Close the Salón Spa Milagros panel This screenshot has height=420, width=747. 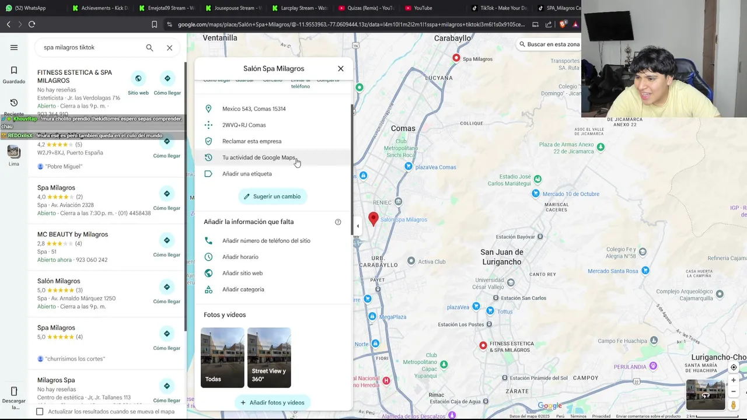coord(341,68)
